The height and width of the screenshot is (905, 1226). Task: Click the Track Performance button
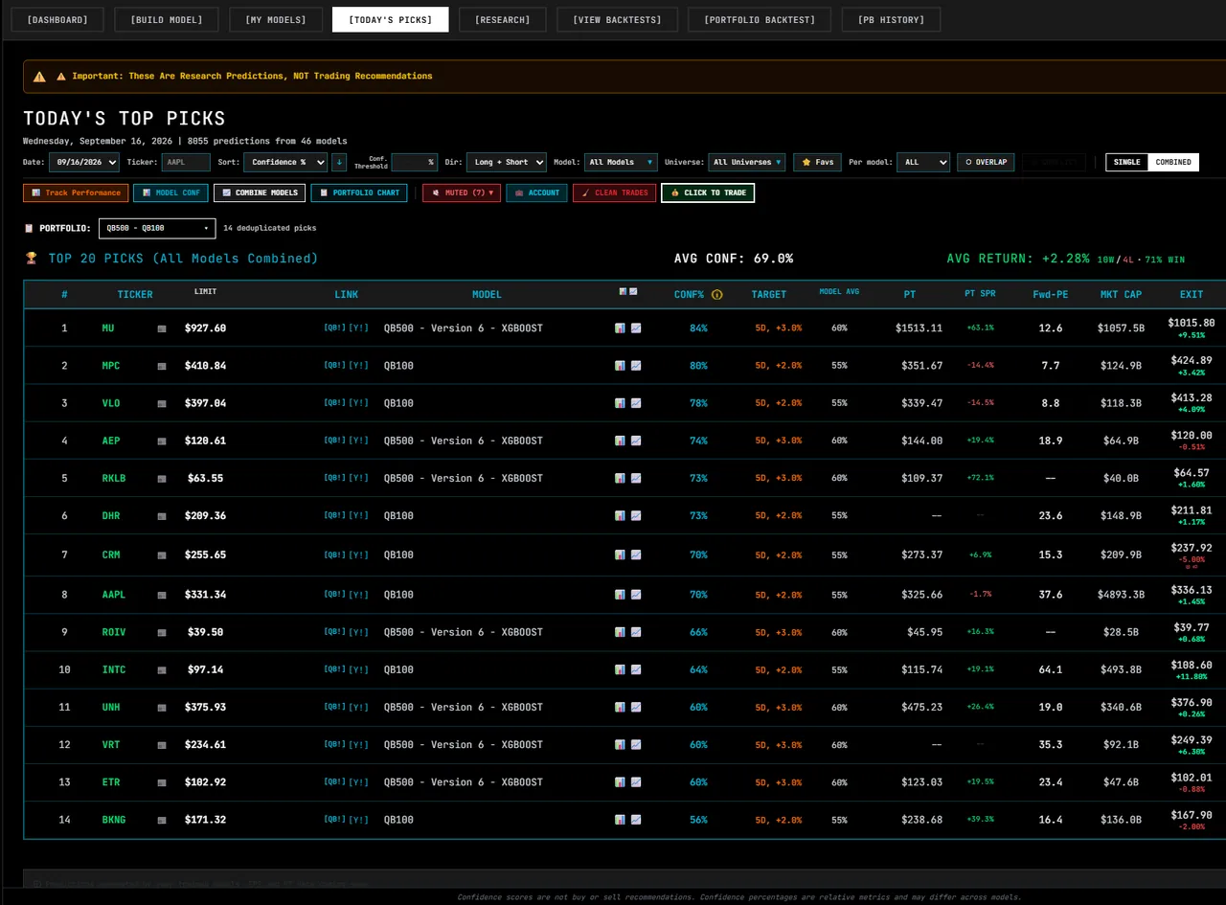pyautogui.click(x=76, y=192)
